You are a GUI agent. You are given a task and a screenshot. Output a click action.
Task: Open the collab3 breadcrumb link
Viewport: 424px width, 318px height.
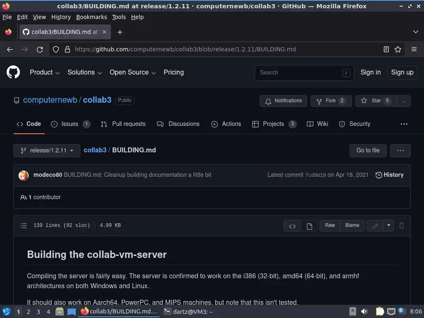pos(95,150)
